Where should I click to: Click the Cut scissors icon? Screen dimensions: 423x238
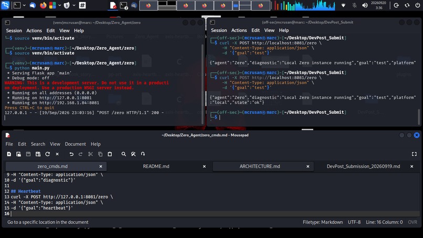[90, 154]
